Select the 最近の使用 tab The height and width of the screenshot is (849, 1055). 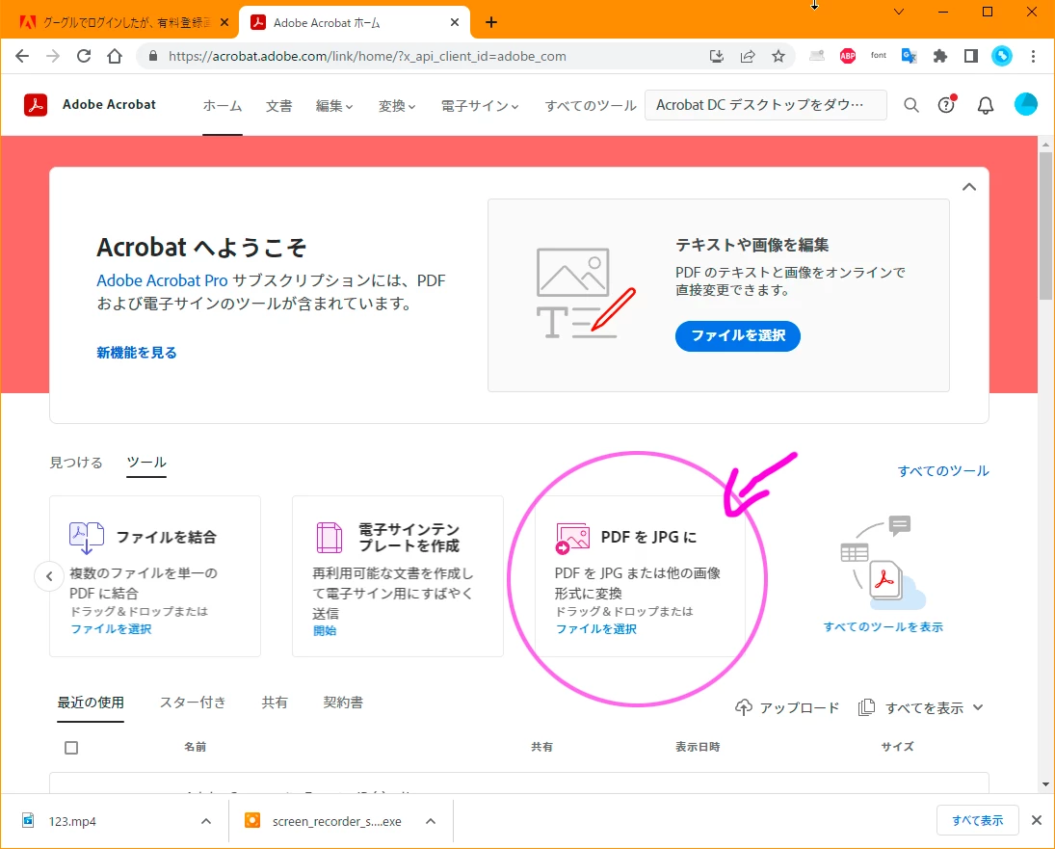[91, 703]
